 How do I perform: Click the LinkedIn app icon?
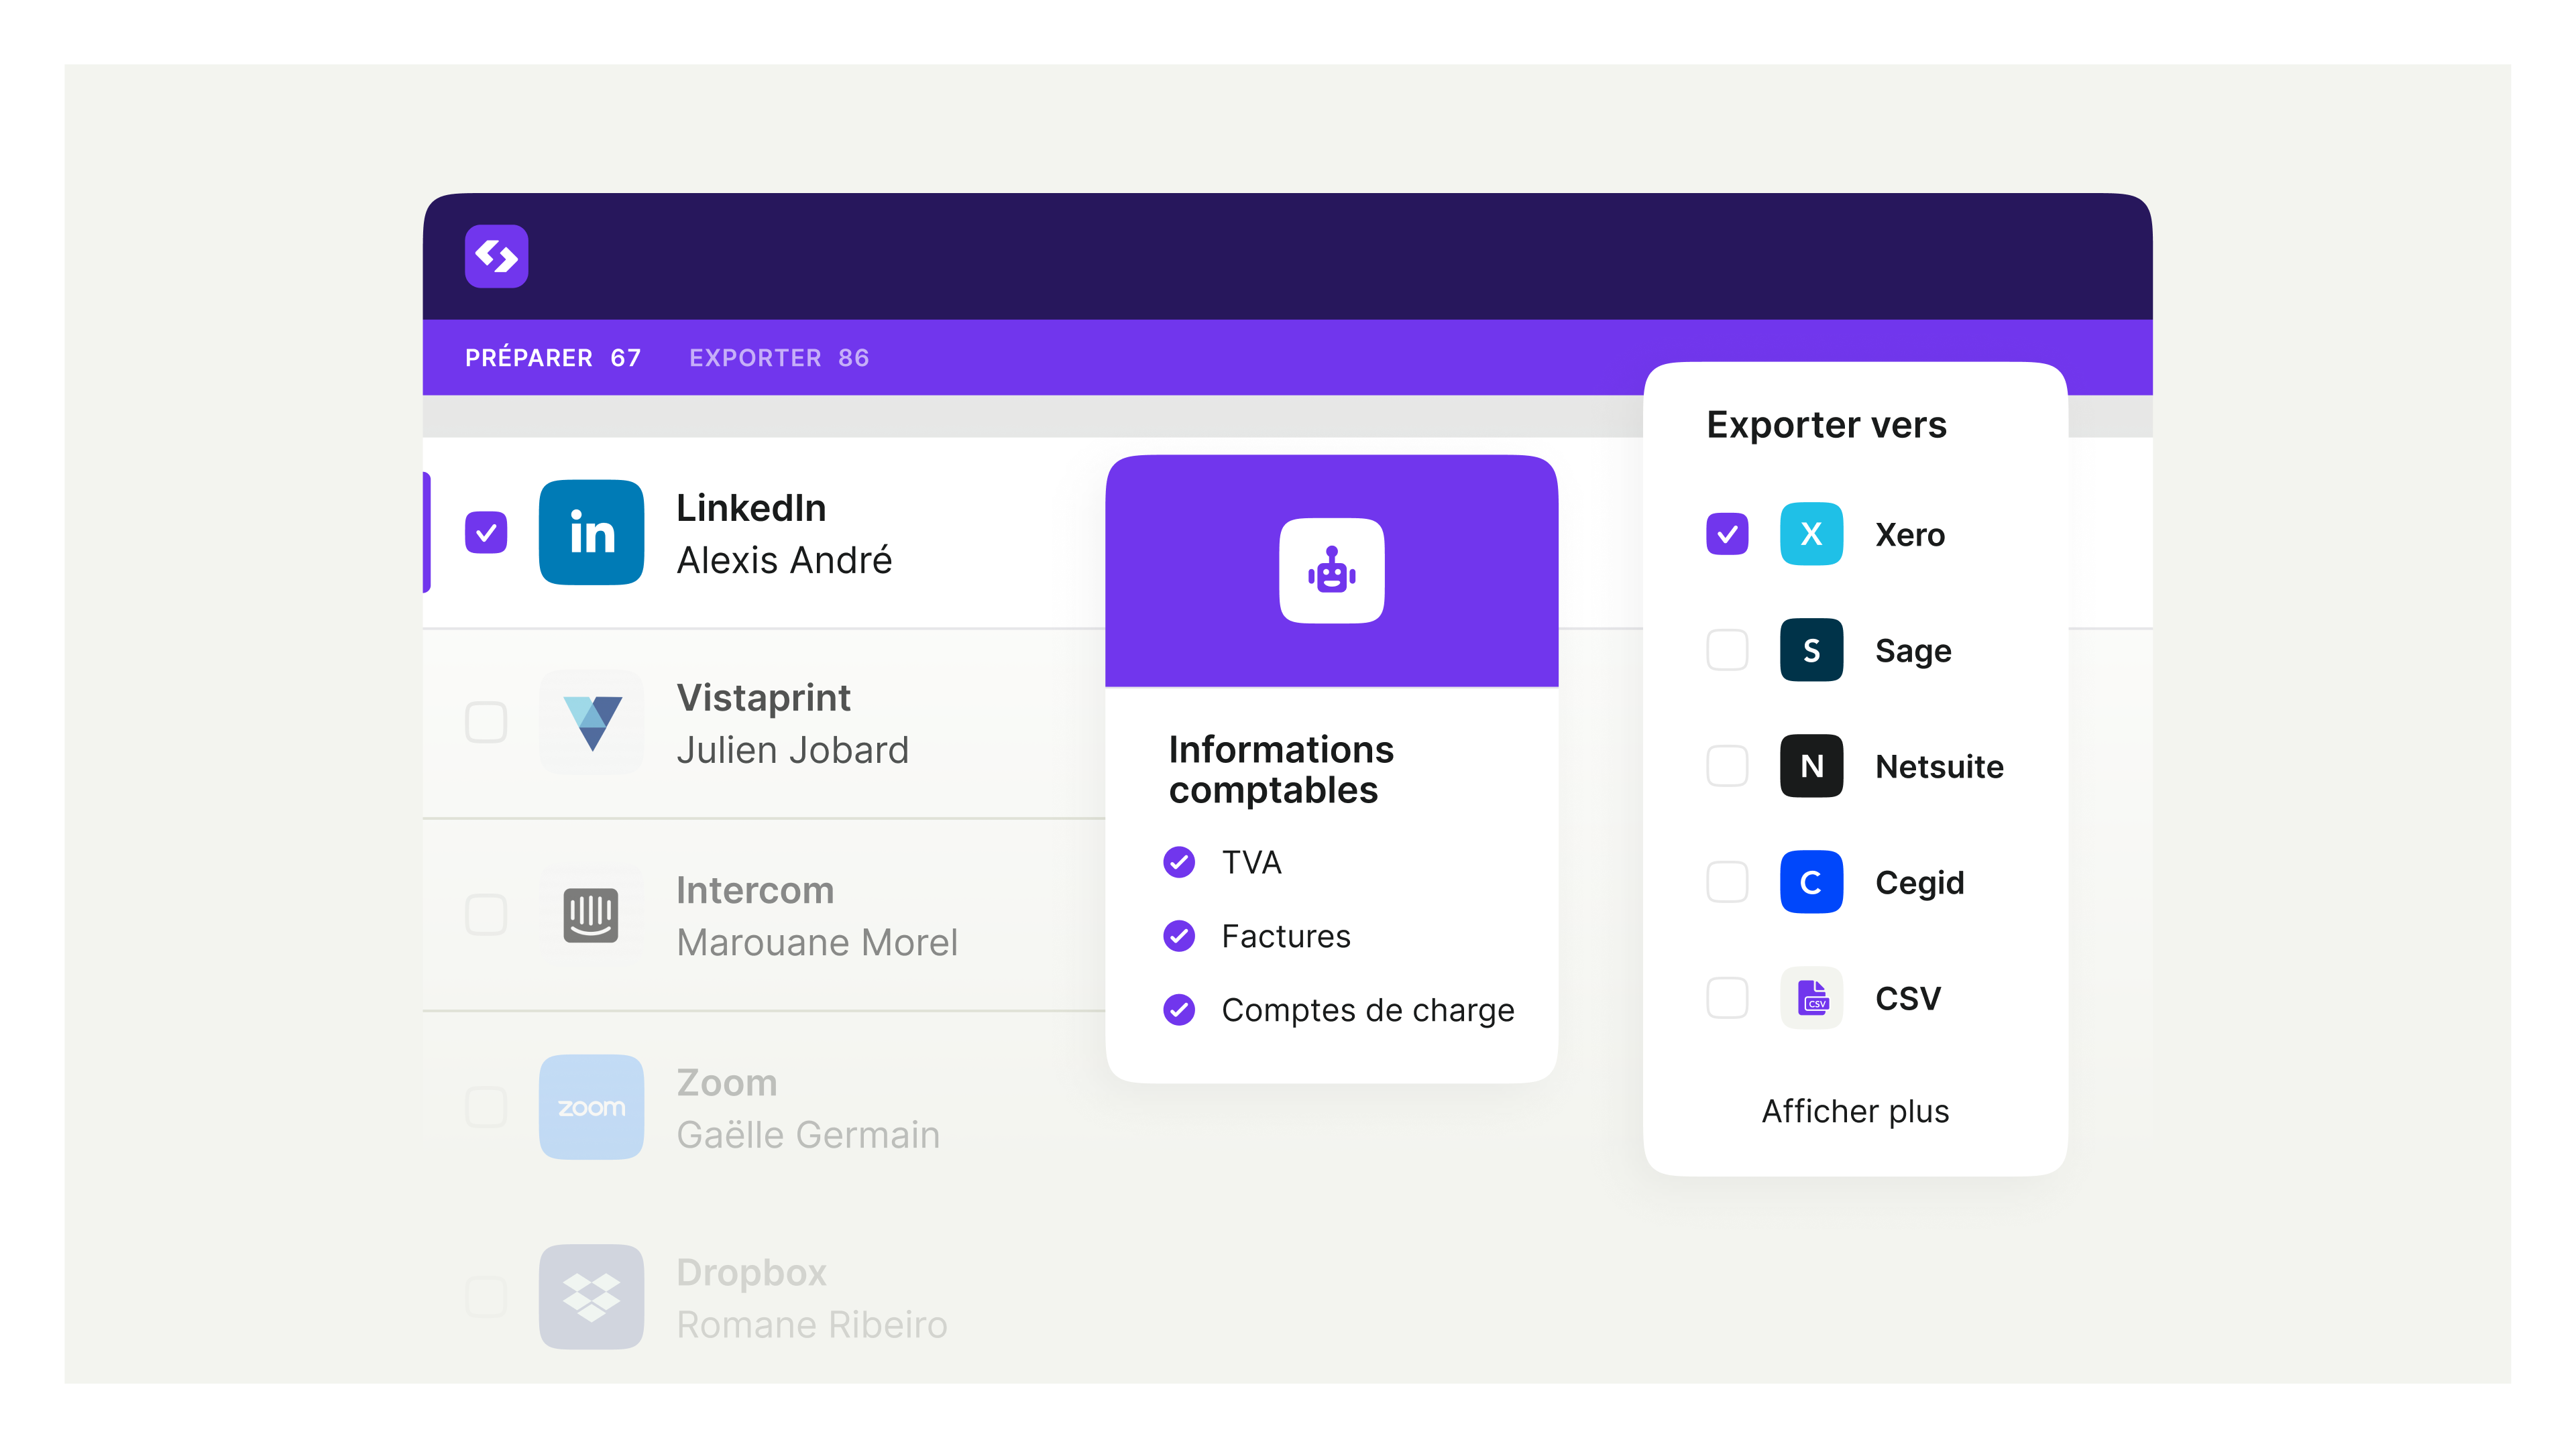[x=591, y=532]
